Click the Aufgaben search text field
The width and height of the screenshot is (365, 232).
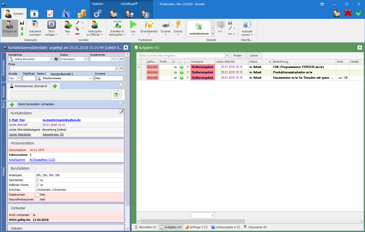point(182,56)
